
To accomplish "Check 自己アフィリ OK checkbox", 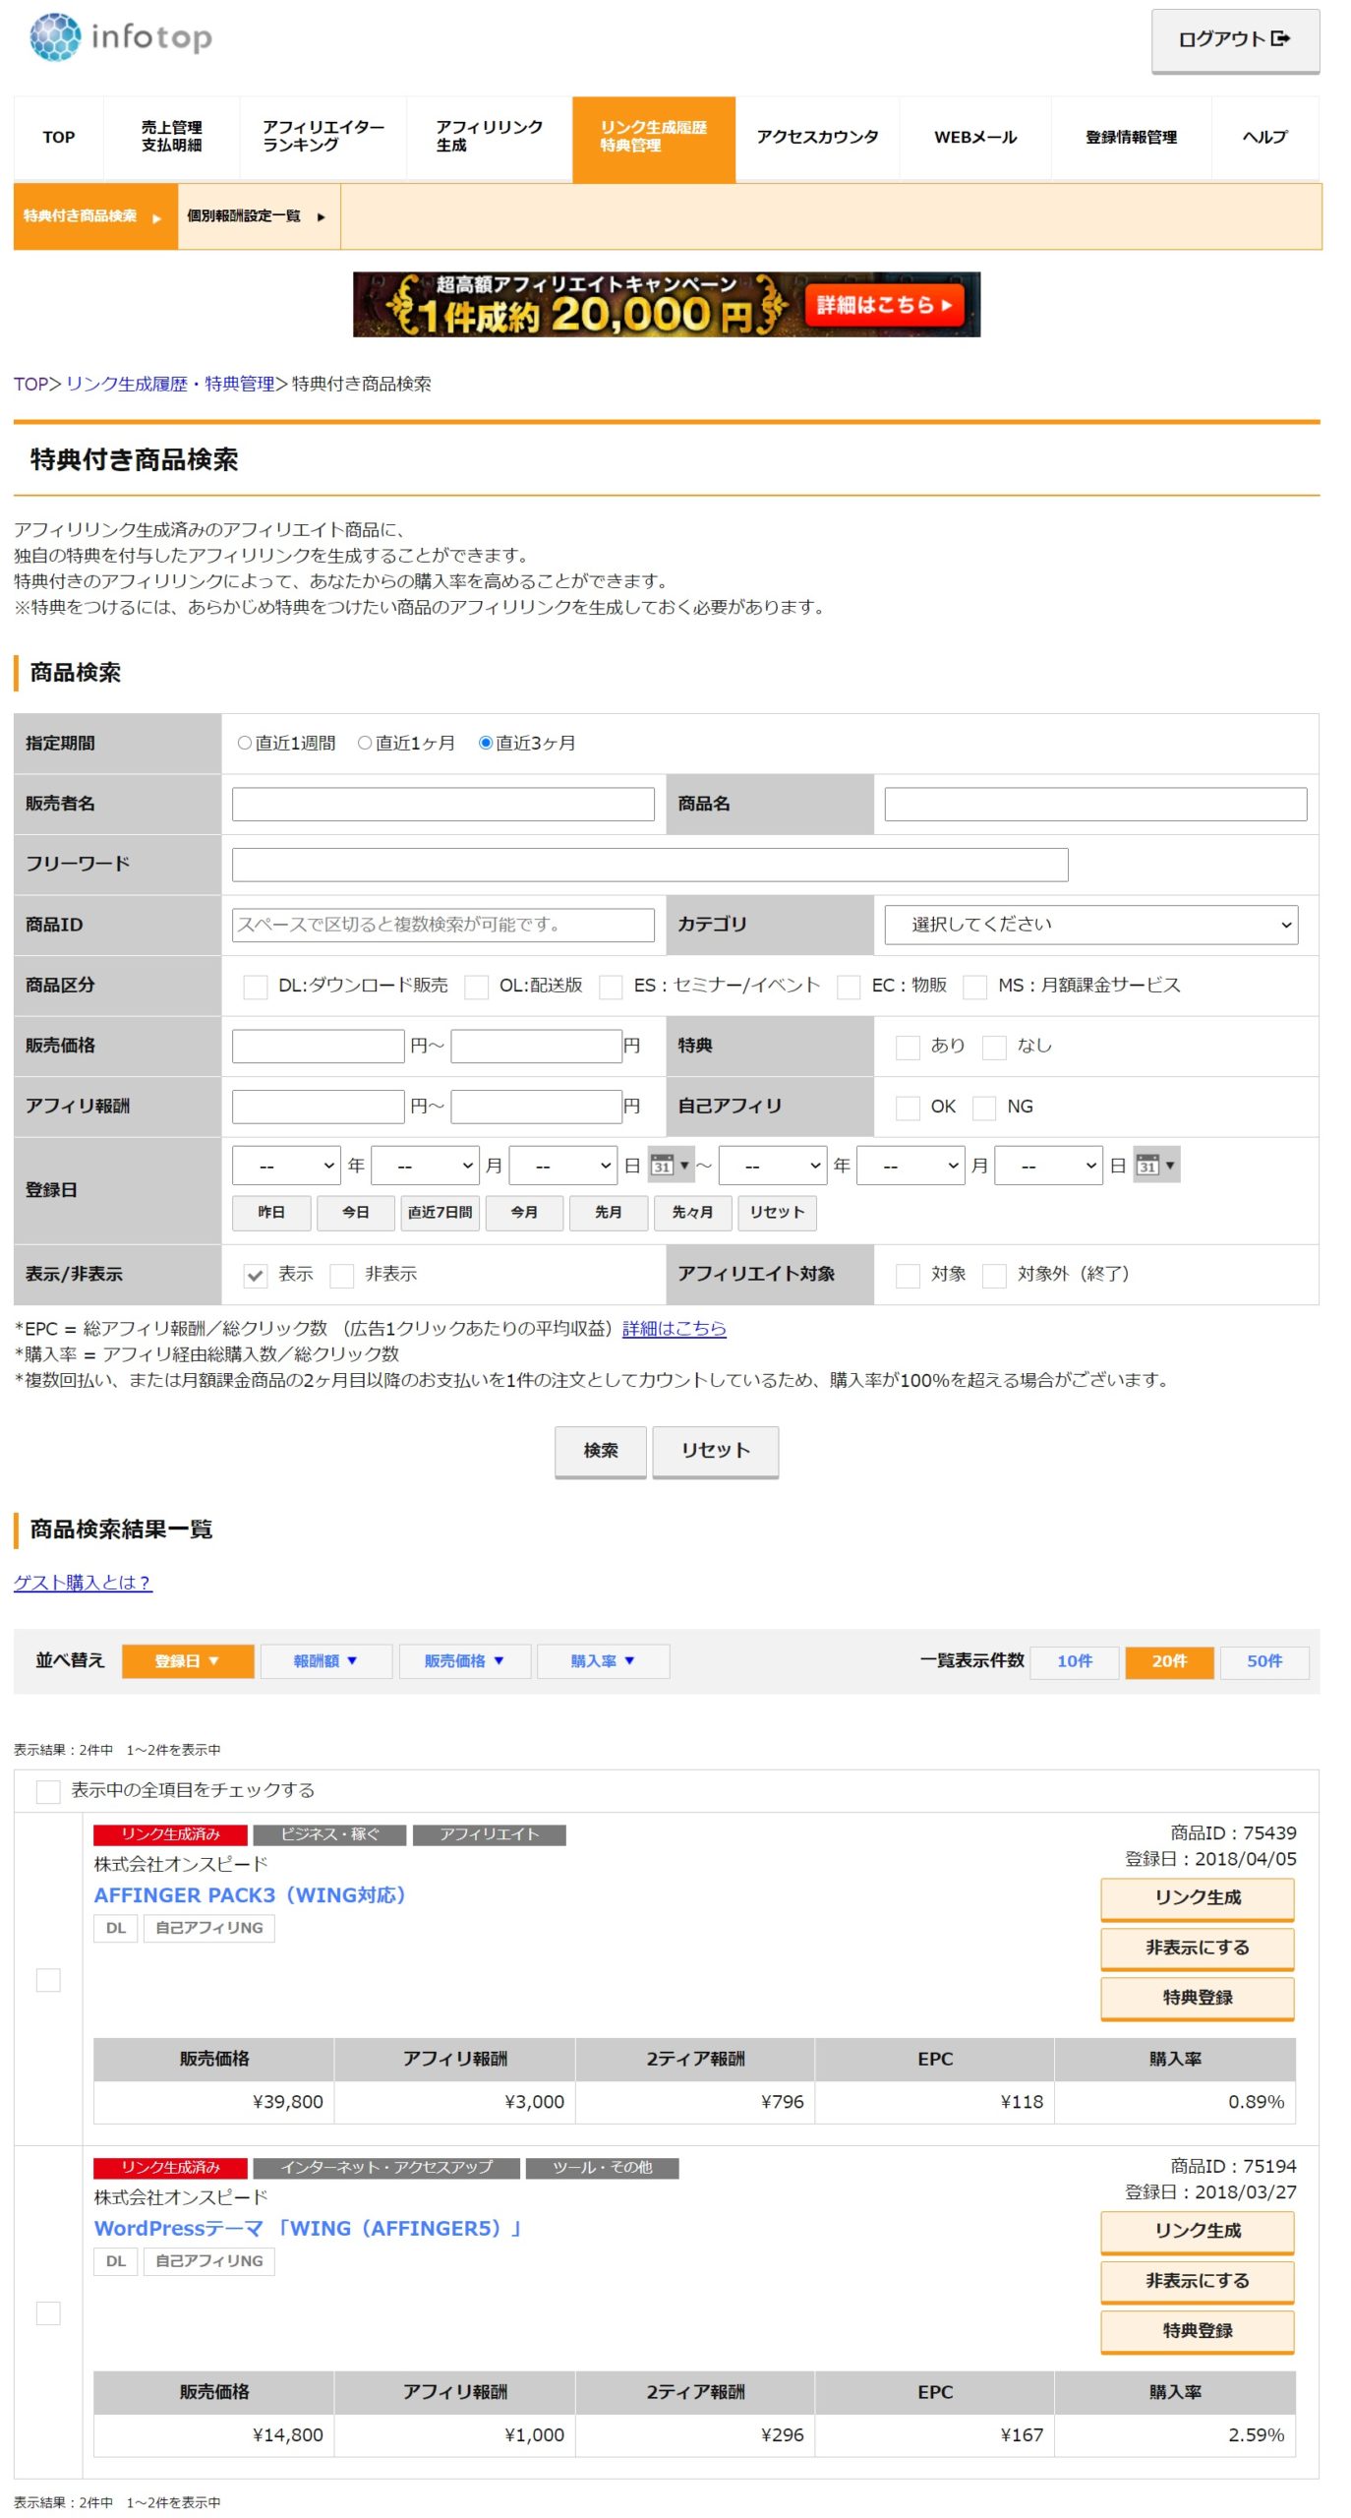I will (908, 1109).
